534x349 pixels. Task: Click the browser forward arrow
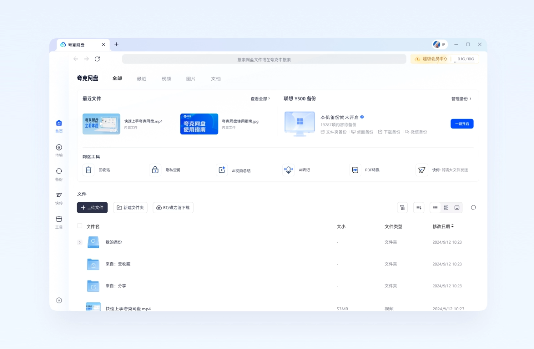[86, 59]
